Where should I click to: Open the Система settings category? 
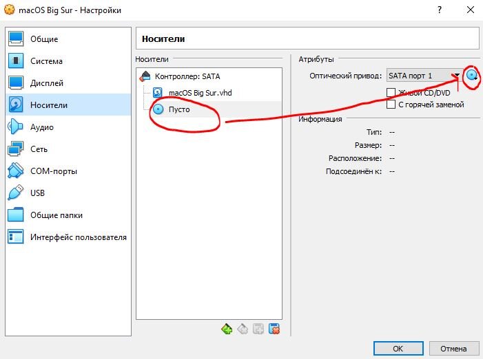[68, 61]
